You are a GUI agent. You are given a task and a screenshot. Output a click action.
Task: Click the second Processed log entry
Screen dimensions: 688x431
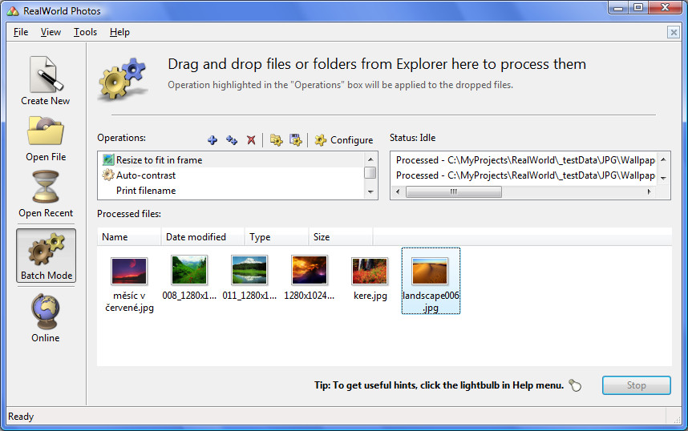[x=524, y=175]
